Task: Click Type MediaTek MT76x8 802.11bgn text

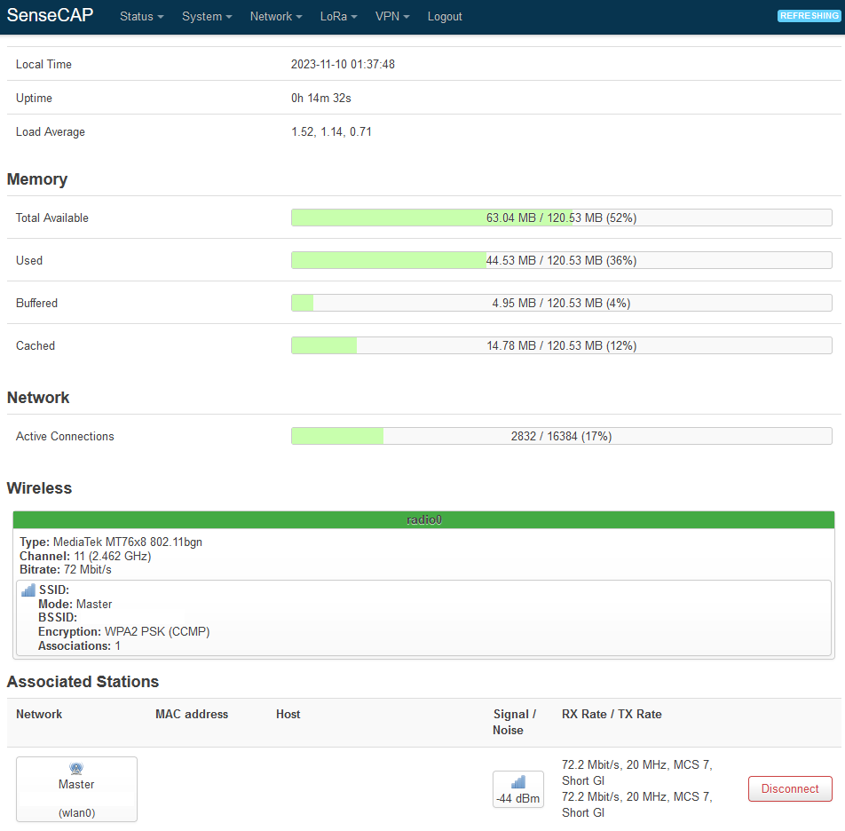Action: click(x=111, y=542)
